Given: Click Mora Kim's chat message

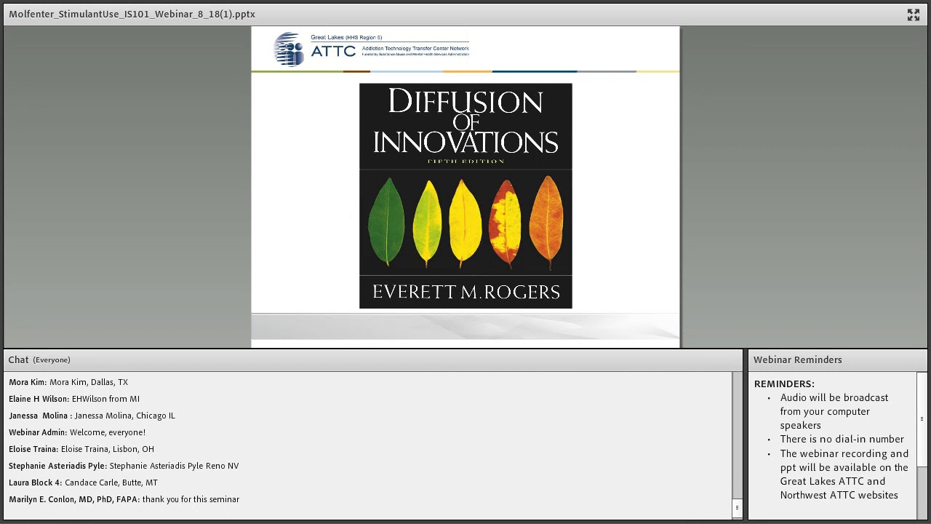Looking at the screenshot, I should pos(68,382).
